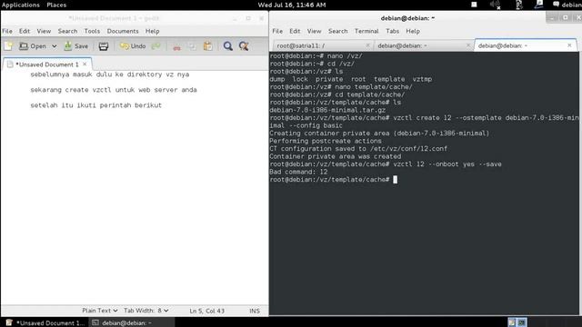Image resolution: width=582 pixels, height=327 pixels.
Task: Close the root@satria11 terminal tab
Action: [367, 45]
